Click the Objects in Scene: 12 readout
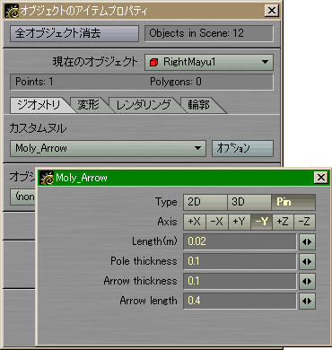332x350 pixels. pos(209,33)
